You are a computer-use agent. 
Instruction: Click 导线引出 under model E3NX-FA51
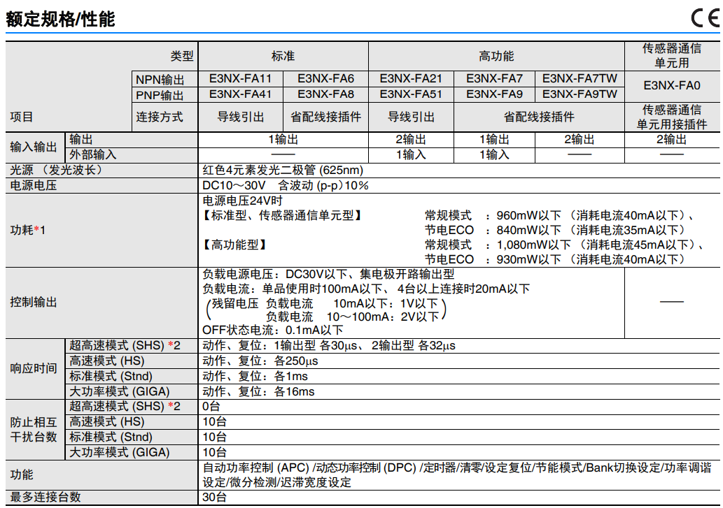click(412, 117)
